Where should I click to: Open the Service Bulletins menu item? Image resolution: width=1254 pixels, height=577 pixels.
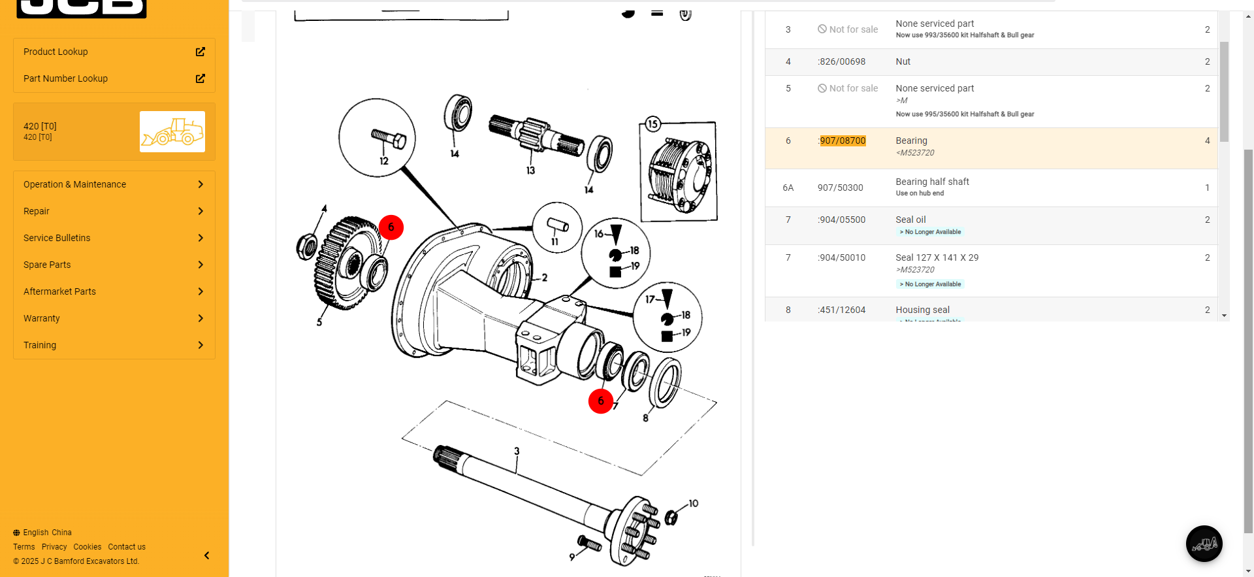coord(114,238)
